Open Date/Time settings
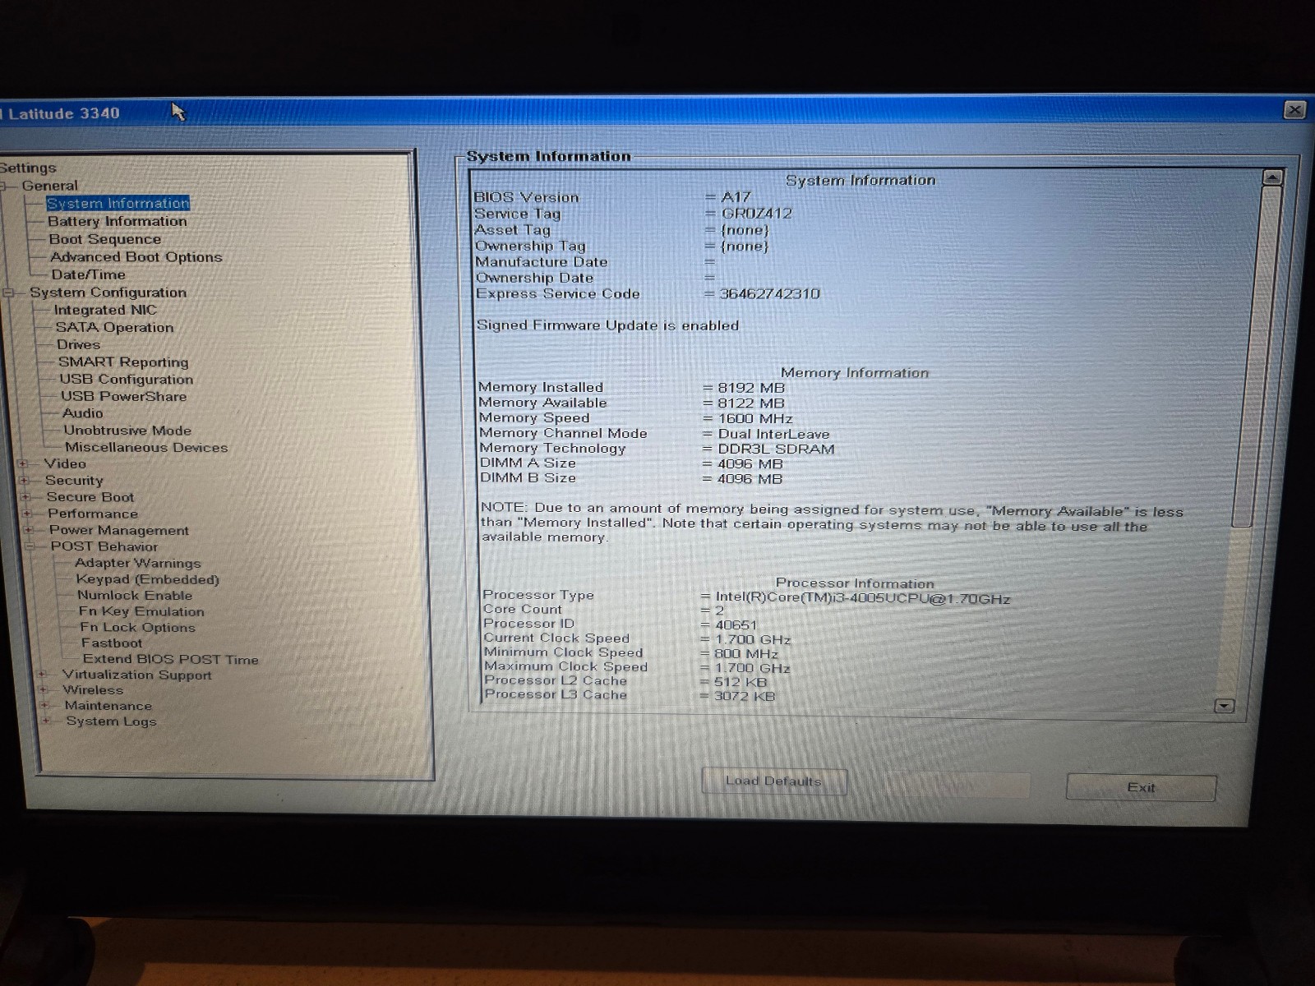 88,274
